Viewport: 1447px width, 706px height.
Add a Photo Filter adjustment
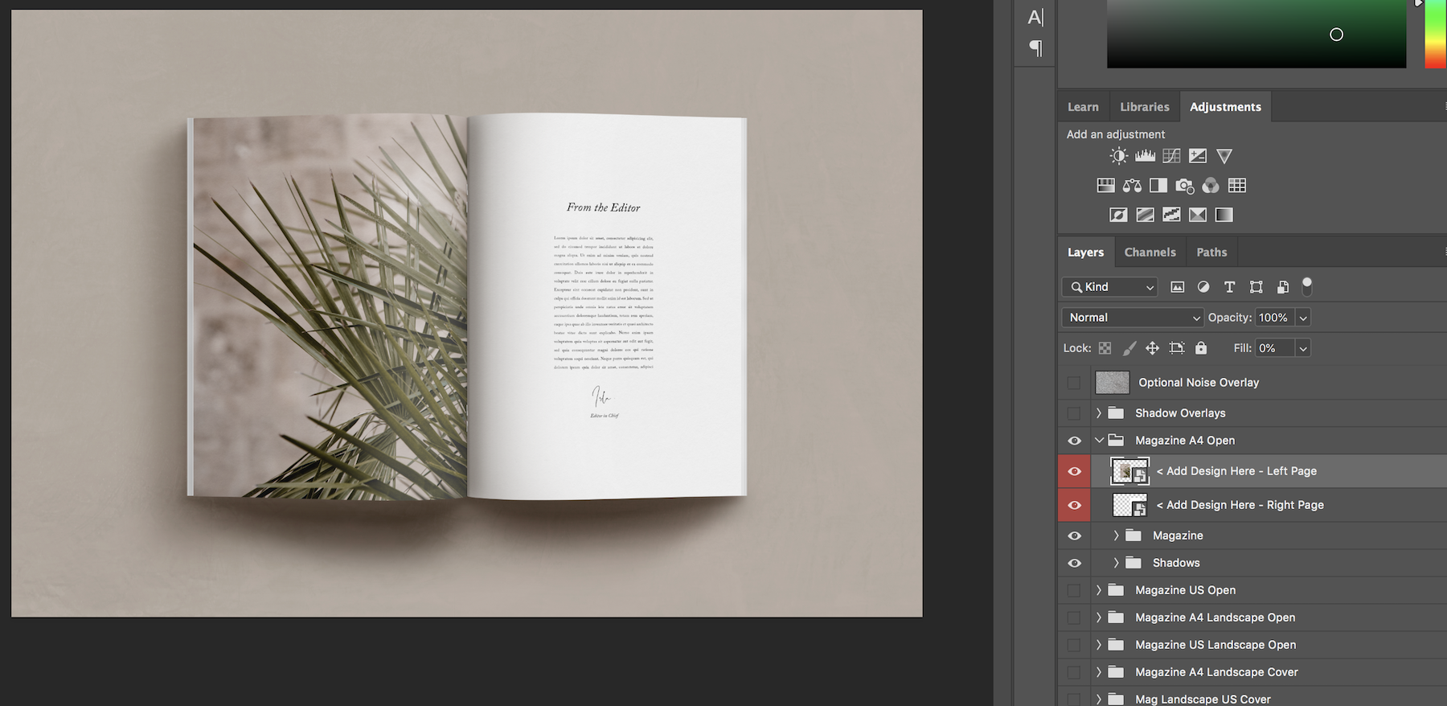pos(1184,186)
